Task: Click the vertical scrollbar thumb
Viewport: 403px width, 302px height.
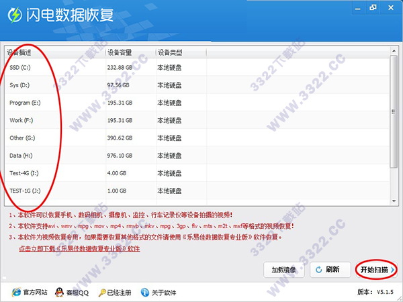Action: click(394, 111)
